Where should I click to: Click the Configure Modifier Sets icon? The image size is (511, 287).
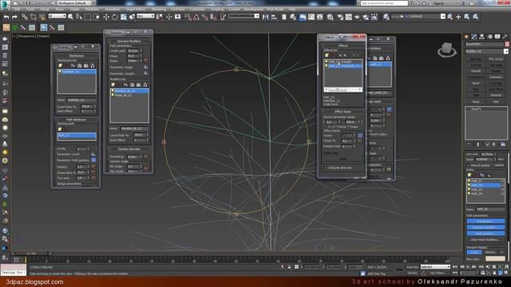503,144
